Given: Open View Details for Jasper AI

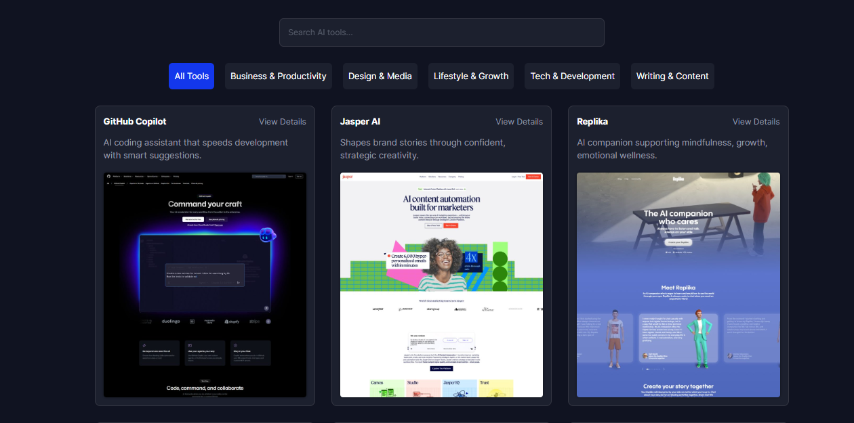Looking at the screenshot, I should click(518, 122).
